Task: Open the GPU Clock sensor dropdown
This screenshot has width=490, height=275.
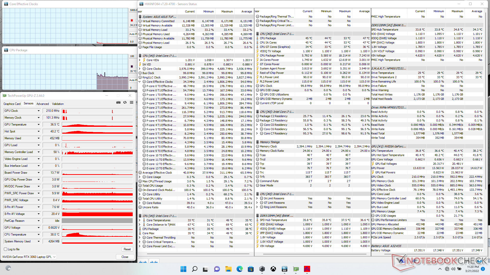Action: click(39, 111)
